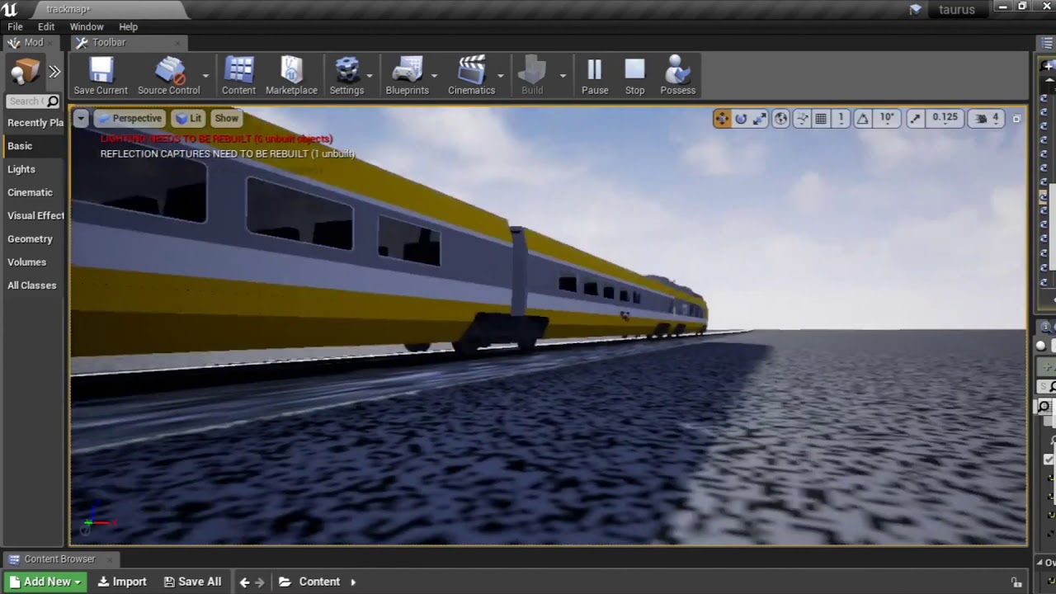Screen dimensions: 1056x594
Task: Possess the player
Action: tap(678, 76)
